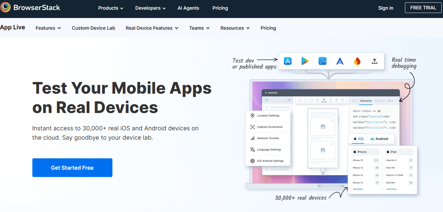Select the iPad 8th row
This screenshot has width=443, height=212.
[399, 183]
